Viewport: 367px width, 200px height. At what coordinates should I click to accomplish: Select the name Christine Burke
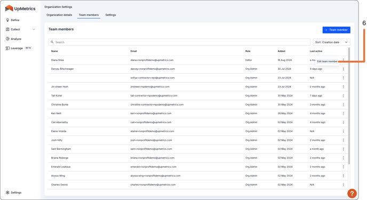60,105
